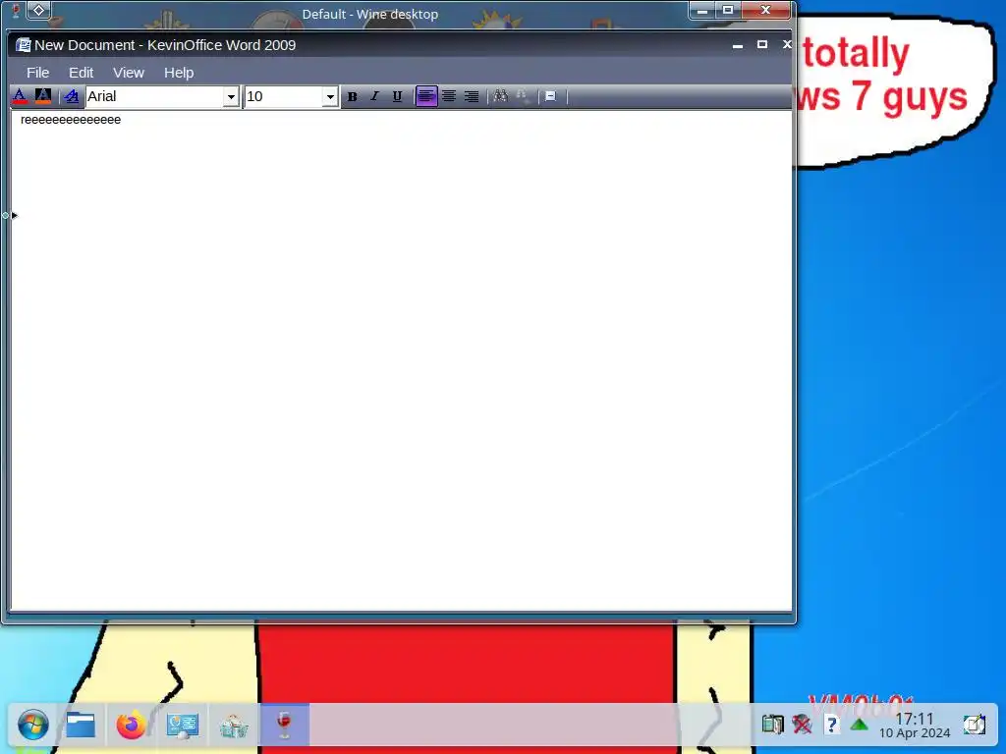
Task: Expand hidden tray icons green arrow
Action: (x=859, y=726)
